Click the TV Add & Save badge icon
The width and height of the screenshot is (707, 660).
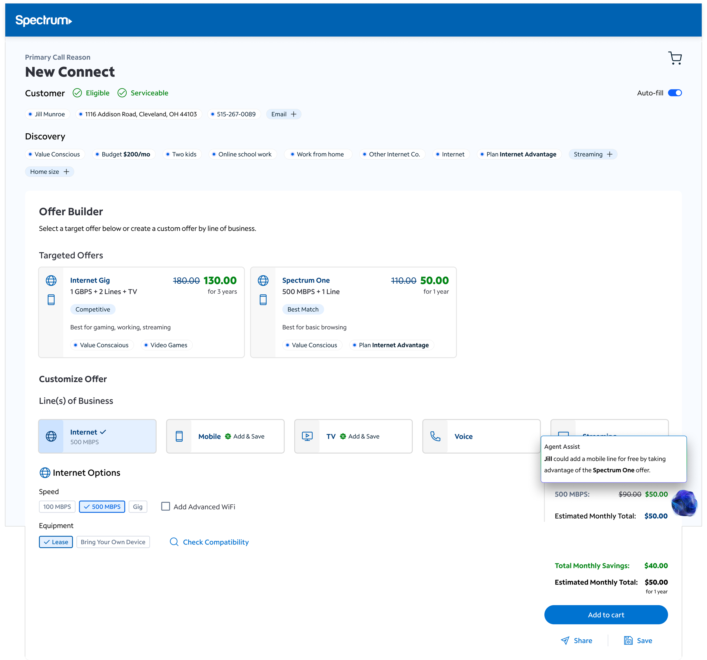click(x=343, y=436)
